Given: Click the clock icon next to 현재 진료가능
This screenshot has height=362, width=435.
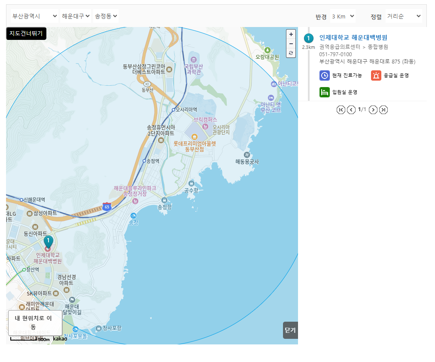Looking at the screenshot, I should click(x=325, y=75).
